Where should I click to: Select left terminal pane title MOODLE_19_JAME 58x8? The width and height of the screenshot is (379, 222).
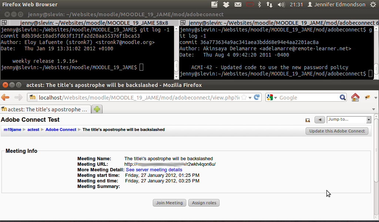coord(94,23)
